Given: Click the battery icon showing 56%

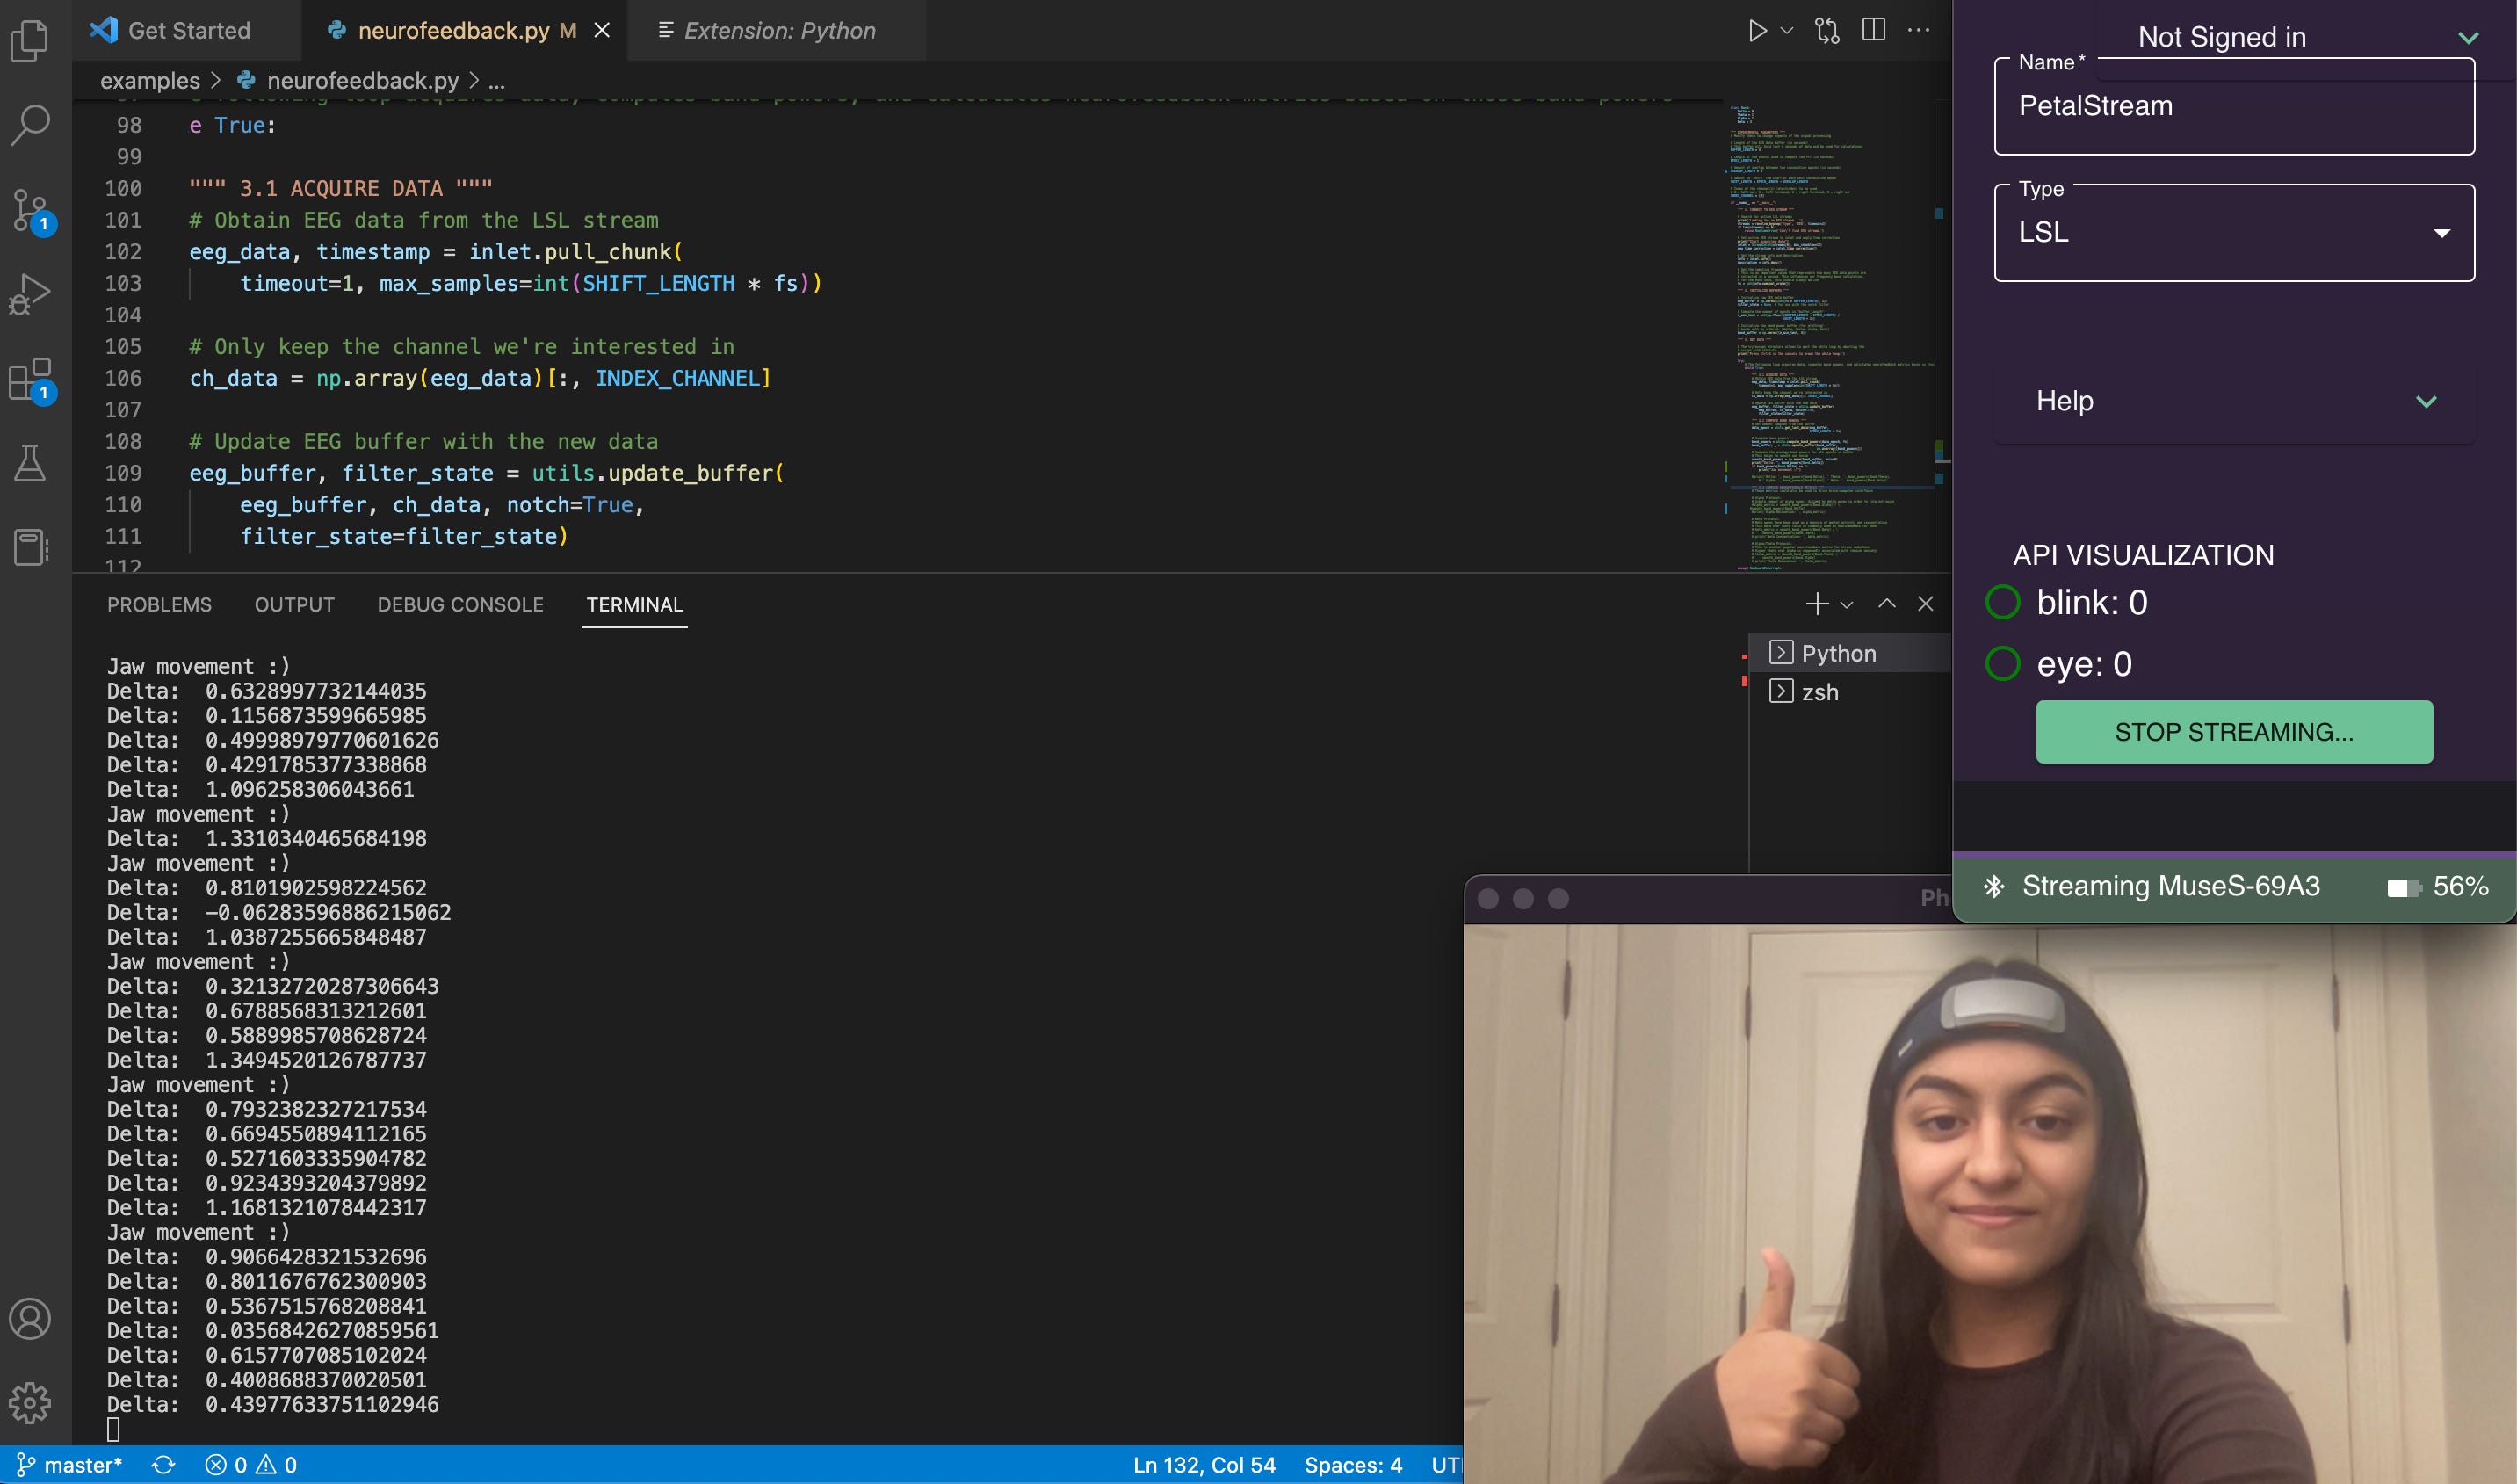Looking at the screenshot, I should tap(2404, 887).
